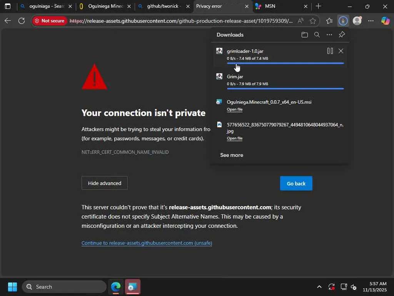The width and height of the screenshot is (394, 296).
Task: Close the Privacy error tab
Action: [x=247, y=7]
